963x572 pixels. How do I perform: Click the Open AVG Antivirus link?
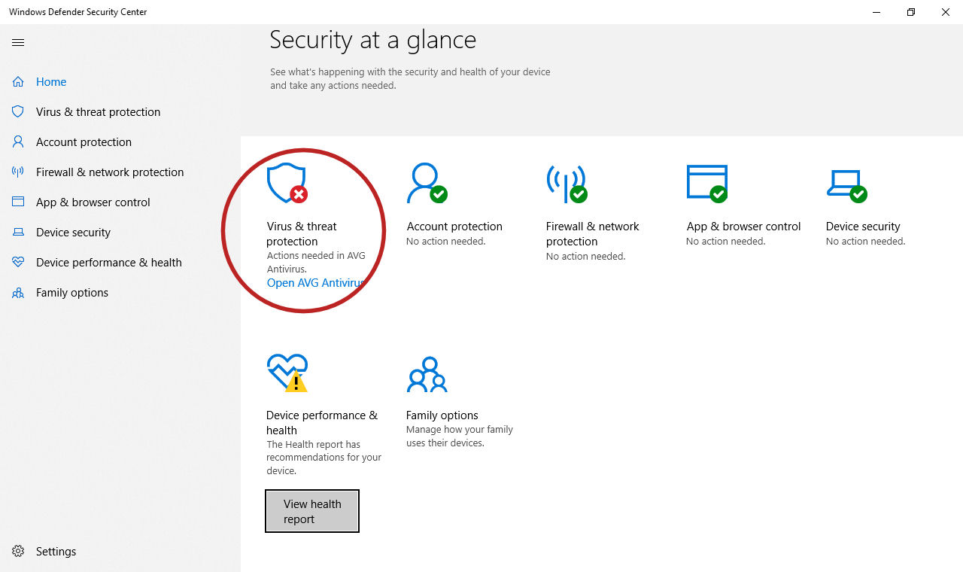click(x=316, y=283)
